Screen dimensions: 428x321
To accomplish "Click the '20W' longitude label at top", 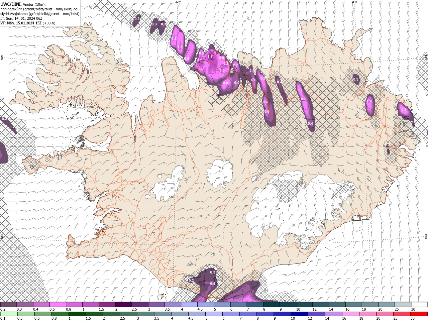I will 178,2.
